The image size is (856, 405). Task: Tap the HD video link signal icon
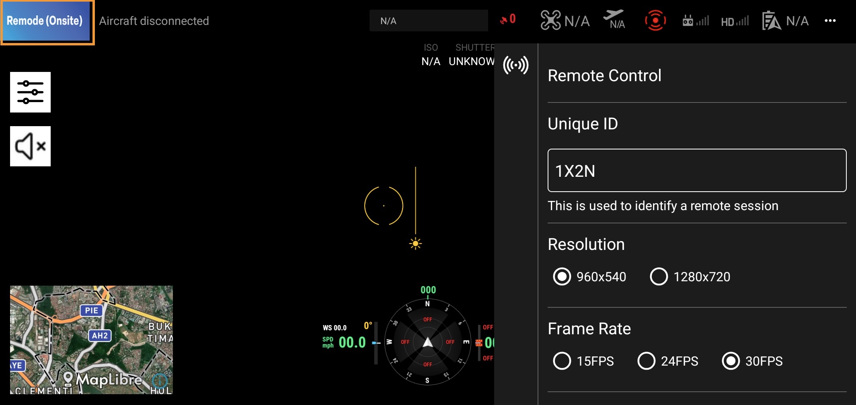click(x=735, y=21)
